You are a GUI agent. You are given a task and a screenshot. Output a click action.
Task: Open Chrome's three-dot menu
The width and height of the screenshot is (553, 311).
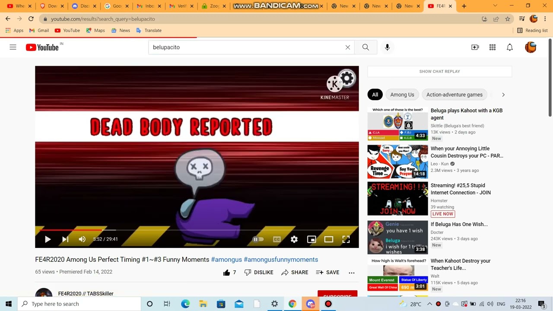pos(545,19)
